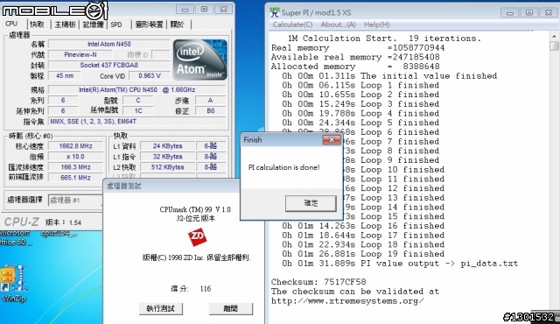Click the cpuz desktop shortcut label
Viewport: 560px width, 324px height.
tap(59, 234)
